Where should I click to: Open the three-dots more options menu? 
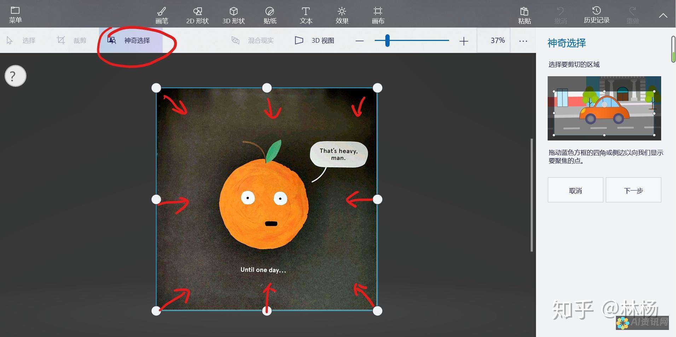pyautogui.click(x=523, y=41)
